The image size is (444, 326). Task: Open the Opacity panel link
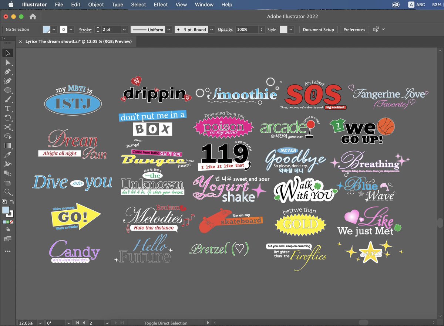click(225, 30)
